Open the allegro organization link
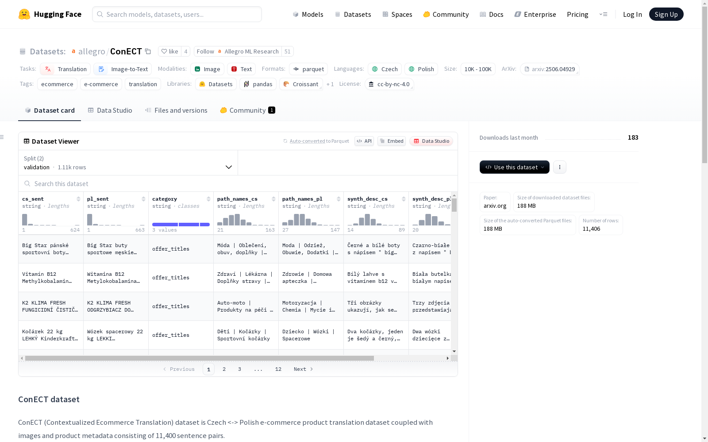 point(92,51)
